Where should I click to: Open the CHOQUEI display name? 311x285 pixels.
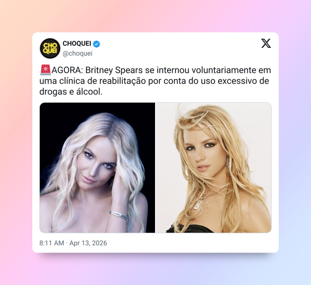(x=77, y=44)
